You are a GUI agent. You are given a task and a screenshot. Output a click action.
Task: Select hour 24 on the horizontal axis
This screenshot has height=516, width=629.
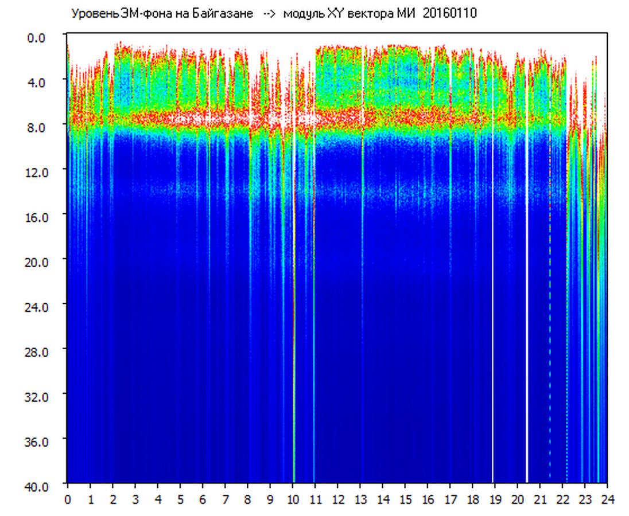click(x=607, y=499)
